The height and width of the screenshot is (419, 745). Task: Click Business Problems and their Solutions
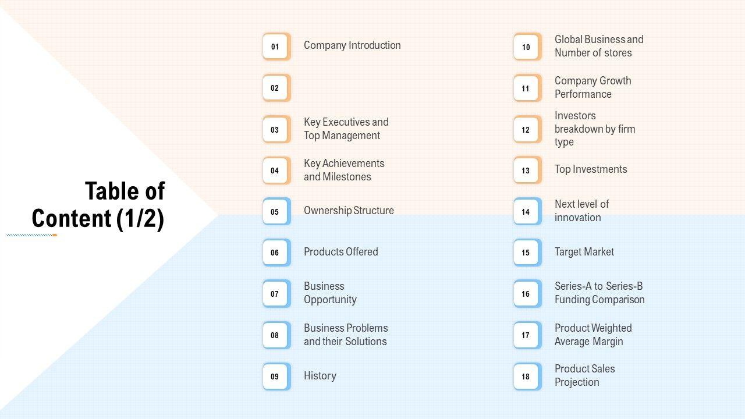[346, 335]
